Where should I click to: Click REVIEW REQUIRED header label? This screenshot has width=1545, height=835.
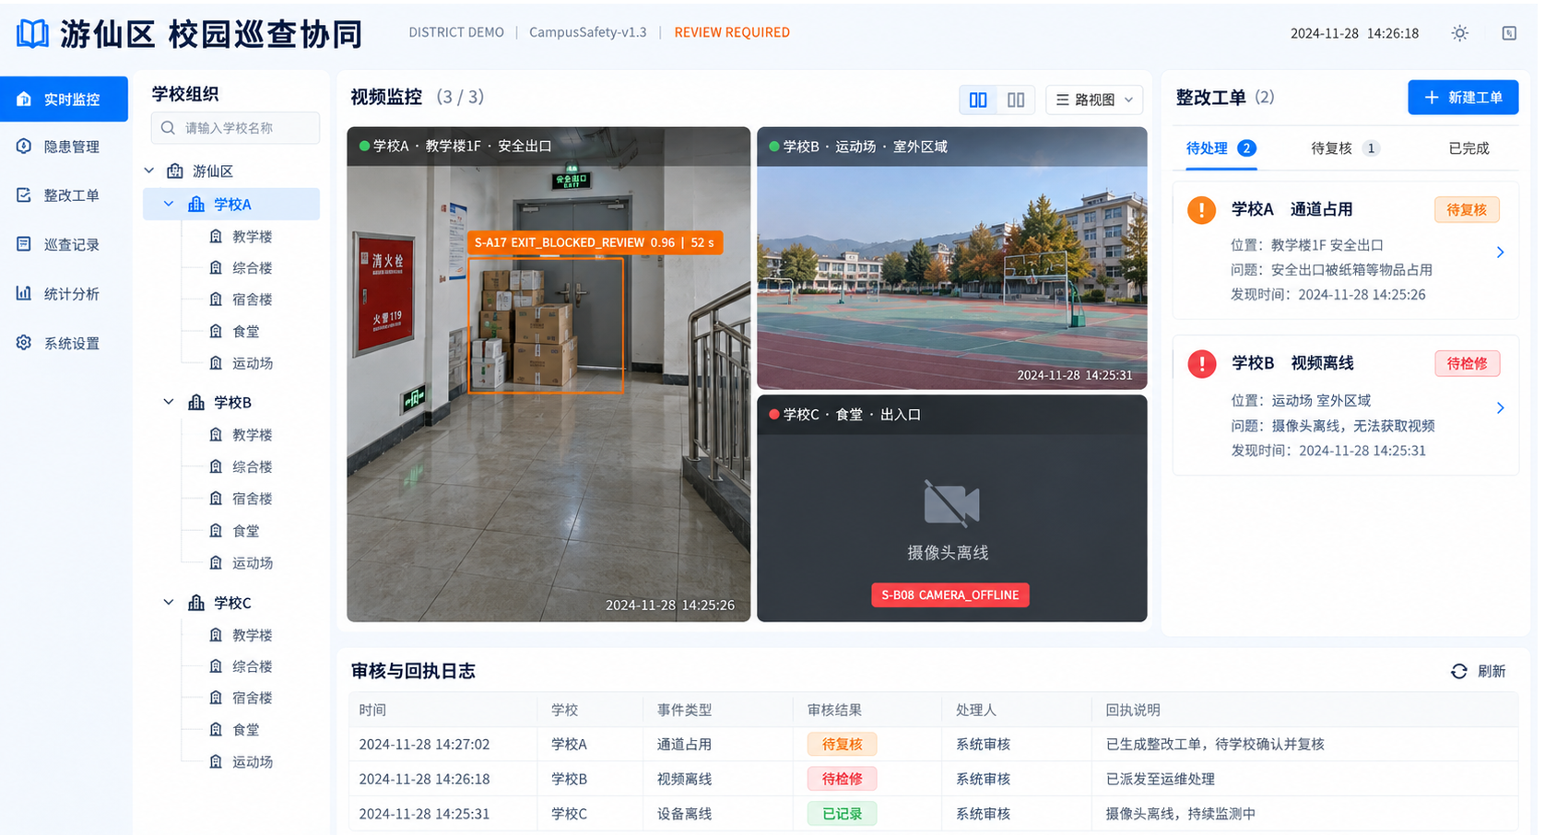[732, 32]
